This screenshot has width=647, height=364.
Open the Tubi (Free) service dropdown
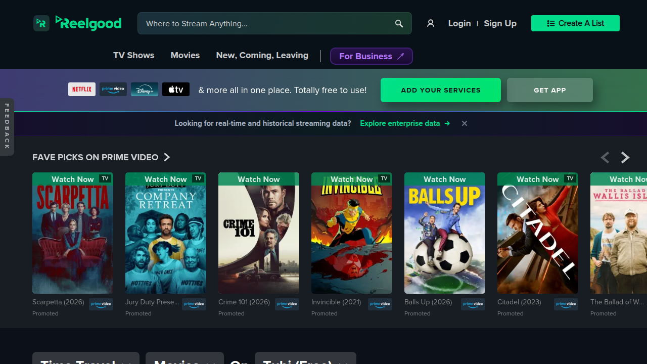[305, 358]
